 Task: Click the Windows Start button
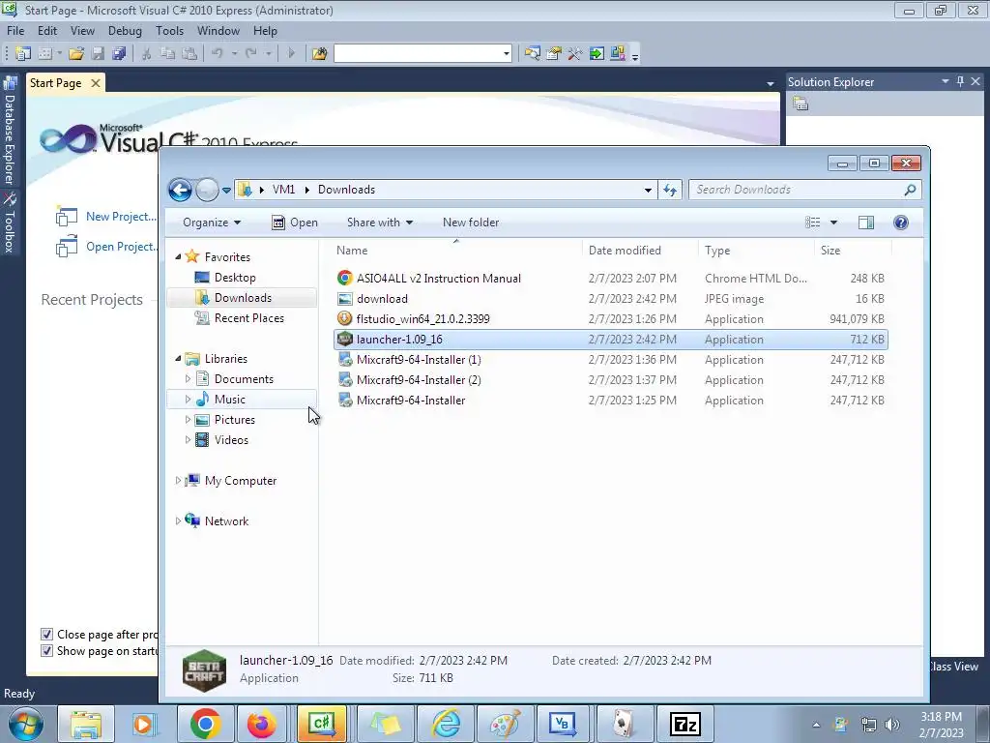coord(26,724)
